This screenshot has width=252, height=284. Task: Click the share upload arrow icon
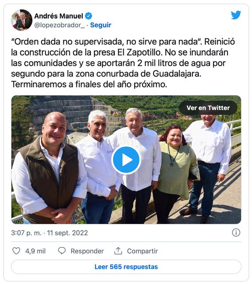(x=118, y=251)
